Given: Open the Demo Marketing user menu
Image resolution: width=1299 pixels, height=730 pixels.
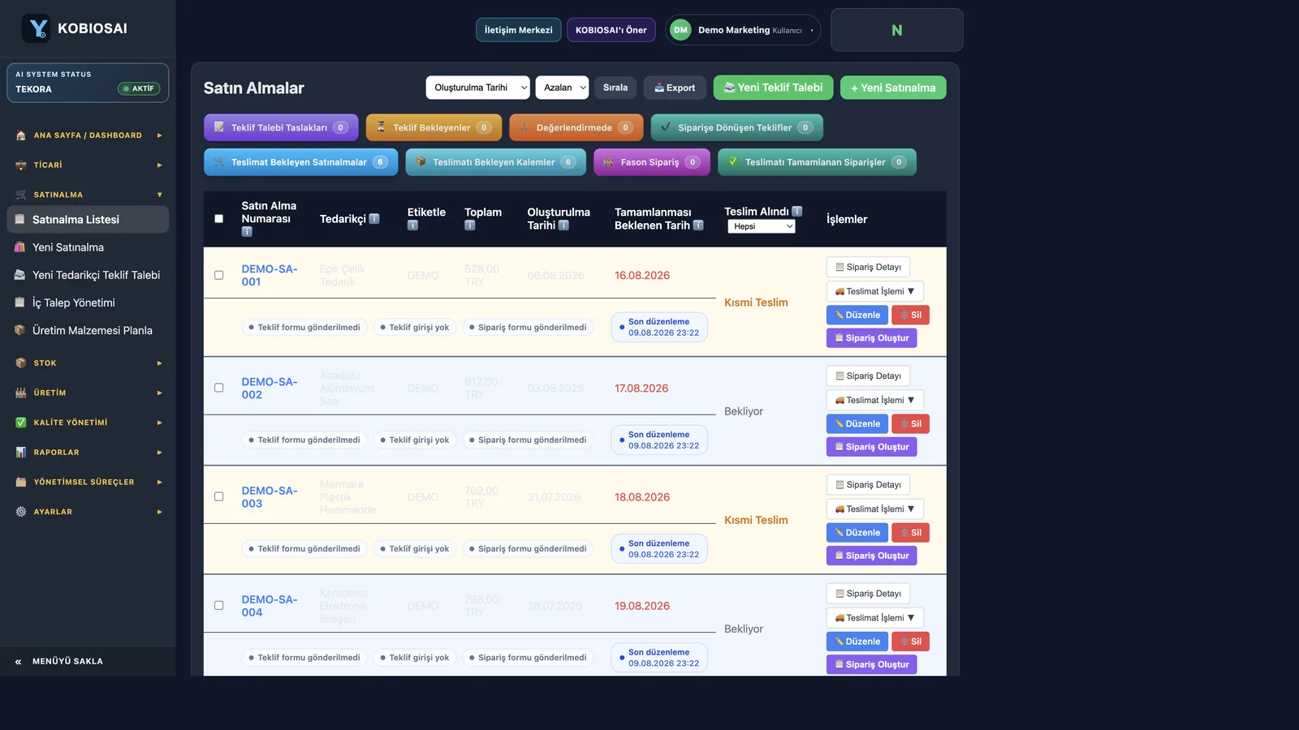Looking at the screenshot, I should pos(743,30).
